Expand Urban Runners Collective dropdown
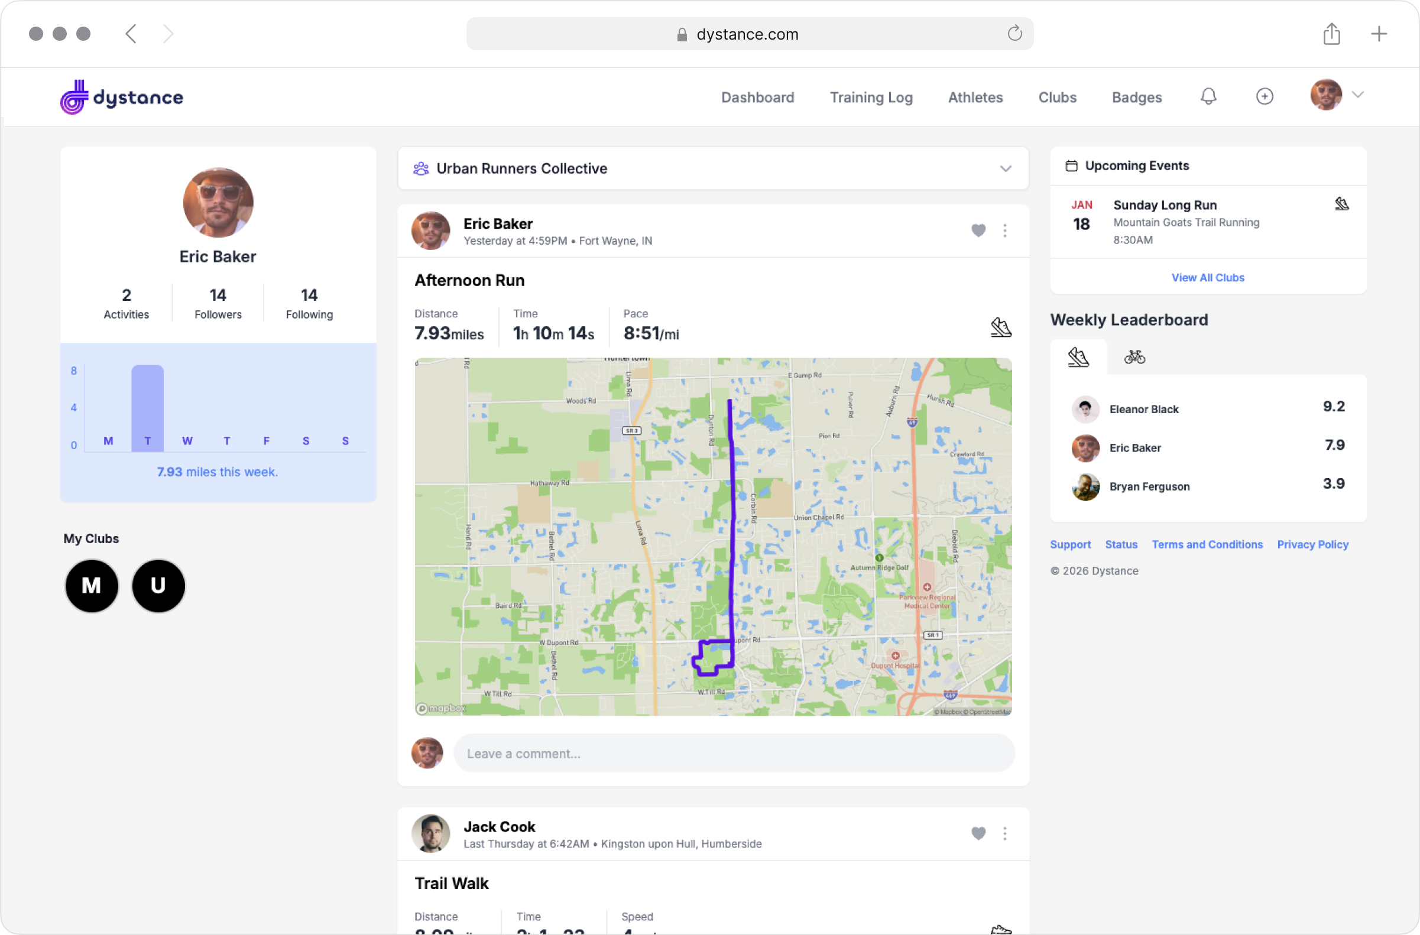The height and width of the screenshot is (935, 1420). point(1006,169)
